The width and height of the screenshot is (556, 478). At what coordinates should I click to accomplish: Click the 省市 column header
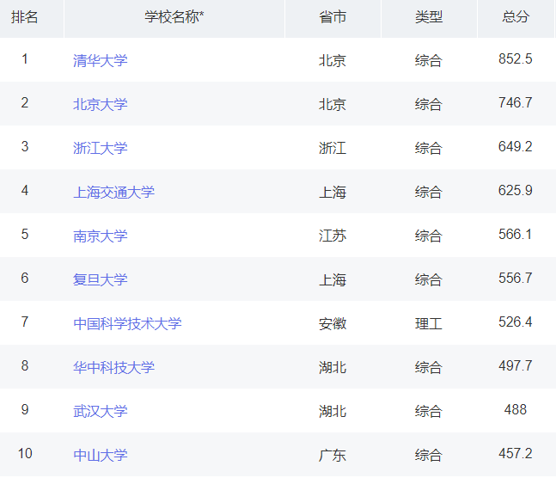[333, 17]
